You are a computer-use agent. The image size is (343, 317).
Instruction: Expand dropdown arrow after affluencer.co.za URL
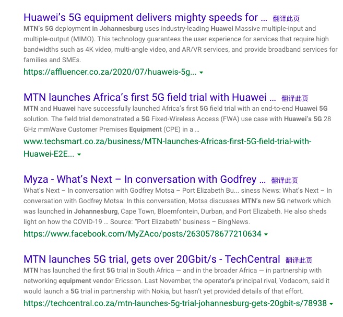click(202, 73)
